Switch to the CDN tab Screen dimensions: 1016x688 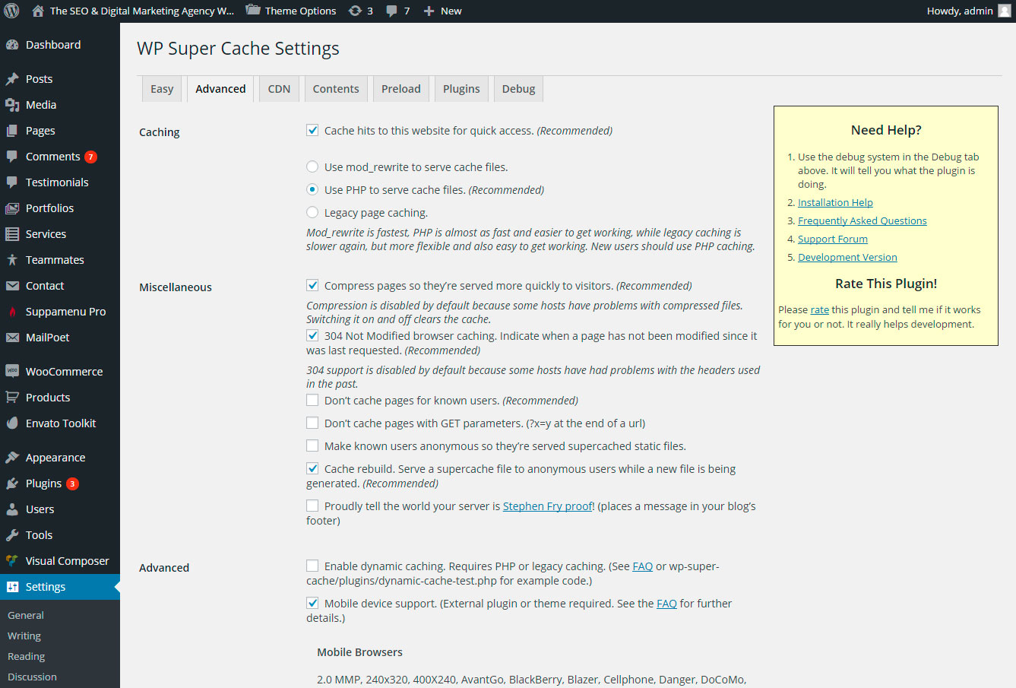(x=279, y=89)
